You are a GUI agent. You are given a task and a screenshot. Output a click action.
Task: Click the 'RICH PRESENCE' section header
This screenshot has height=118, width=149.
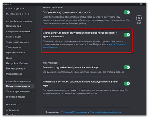tap(50, 63)
